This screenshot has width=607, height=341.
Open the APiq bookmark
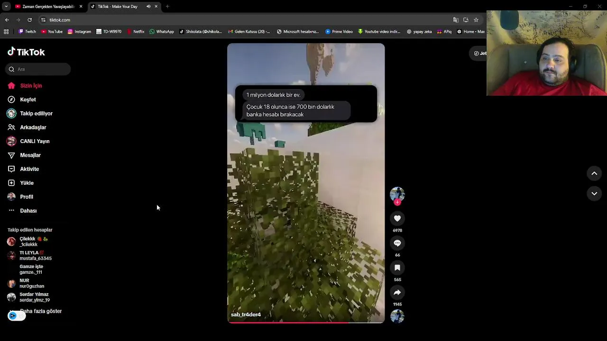click(444, 32)
